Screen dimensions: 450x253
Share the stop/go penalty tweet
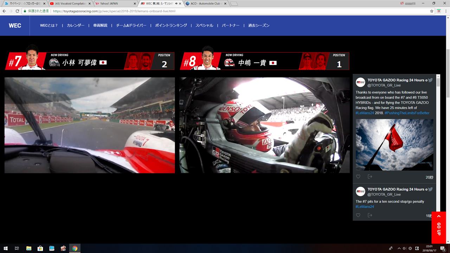click(370, 215)
